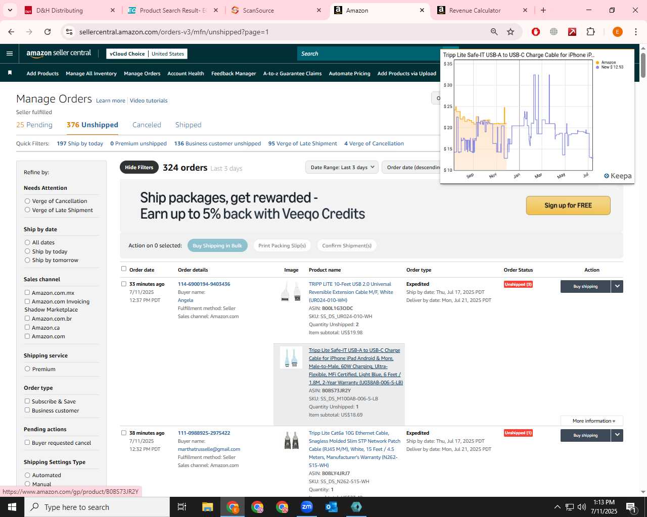The image size is (647, 517).
Task: Open the Chrome profile avatar E
Action: click(x=617, y=32)
